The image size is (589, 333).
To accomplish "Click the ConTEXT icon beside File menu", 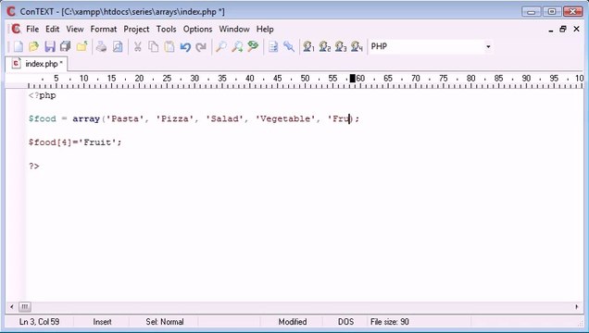I will point(16,29).
